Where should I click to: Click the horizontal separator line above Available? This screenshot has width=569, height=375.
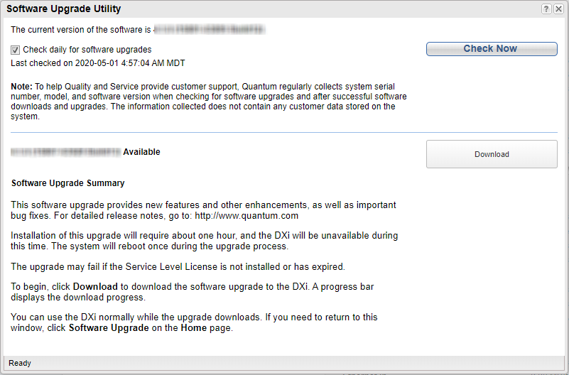[x=284, y=132]
